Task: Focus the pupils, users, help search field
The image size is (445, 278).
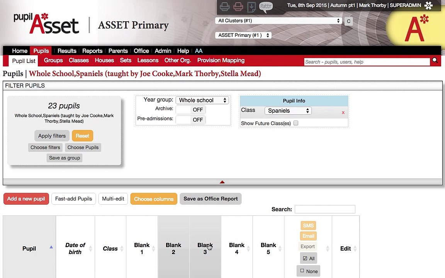Action: tap(367, 62)
